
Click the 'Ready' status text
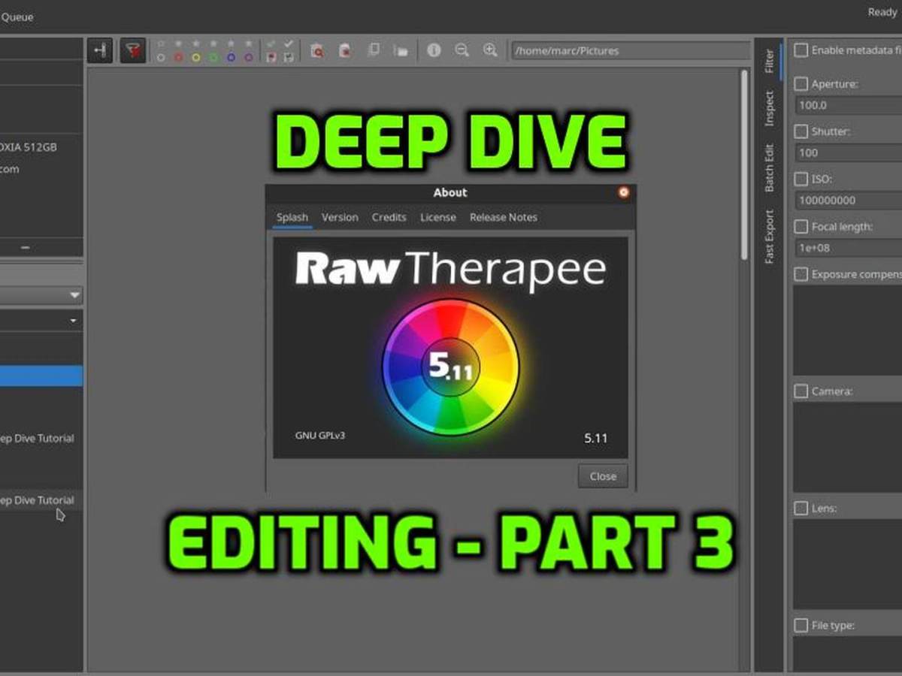coord(882,12)
